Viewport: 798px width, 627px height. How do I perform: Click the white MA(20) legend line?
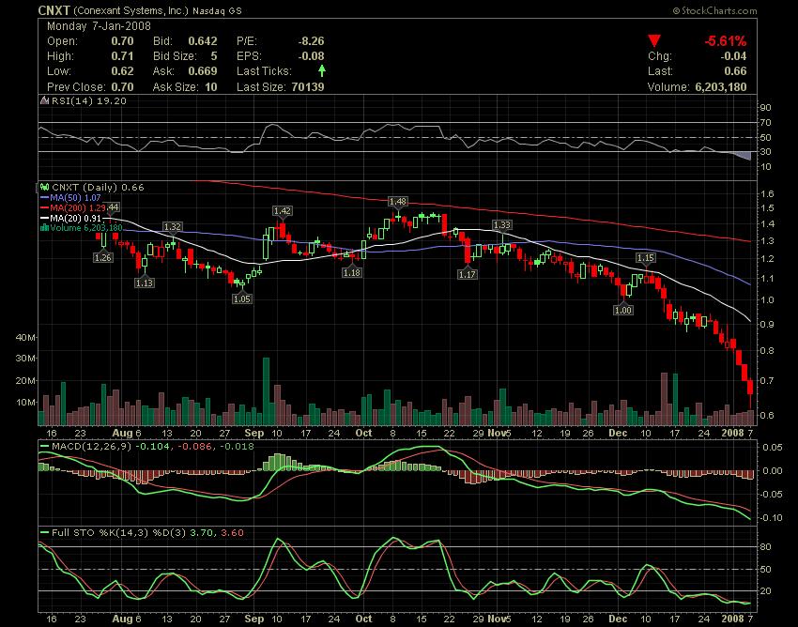(x=45, y=218)
